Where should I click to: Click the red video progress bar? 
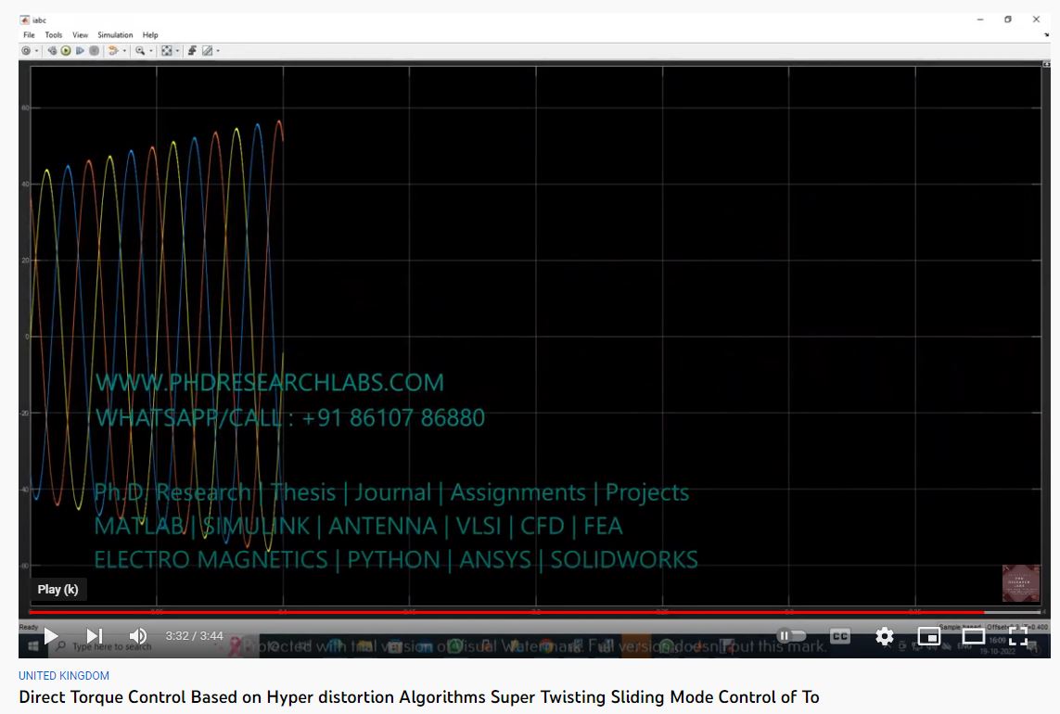(x=464, y=612)
